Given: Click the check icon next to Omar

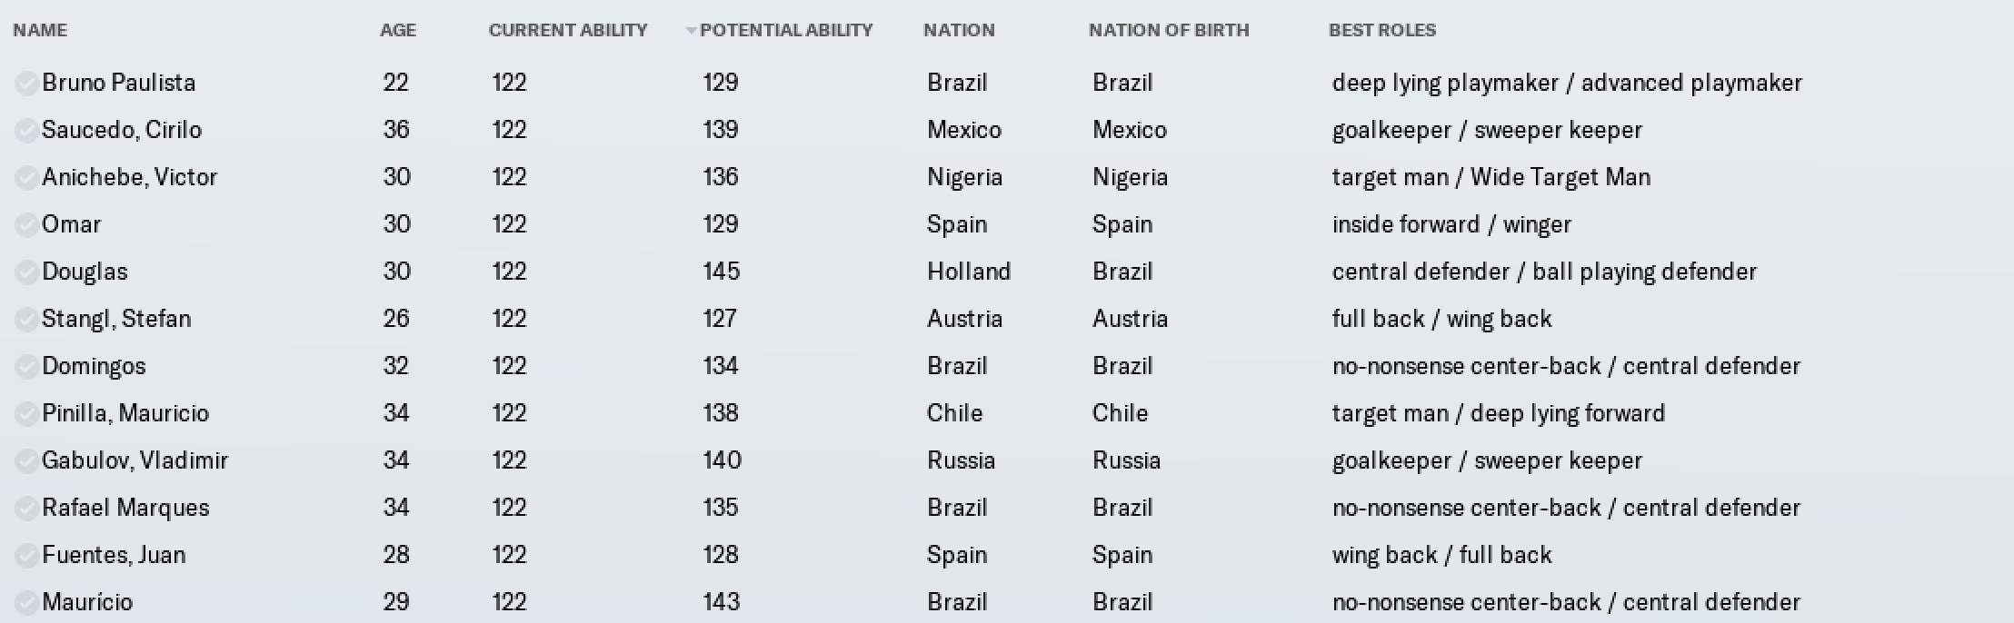Looking at the screenshot, I should 26,225.
